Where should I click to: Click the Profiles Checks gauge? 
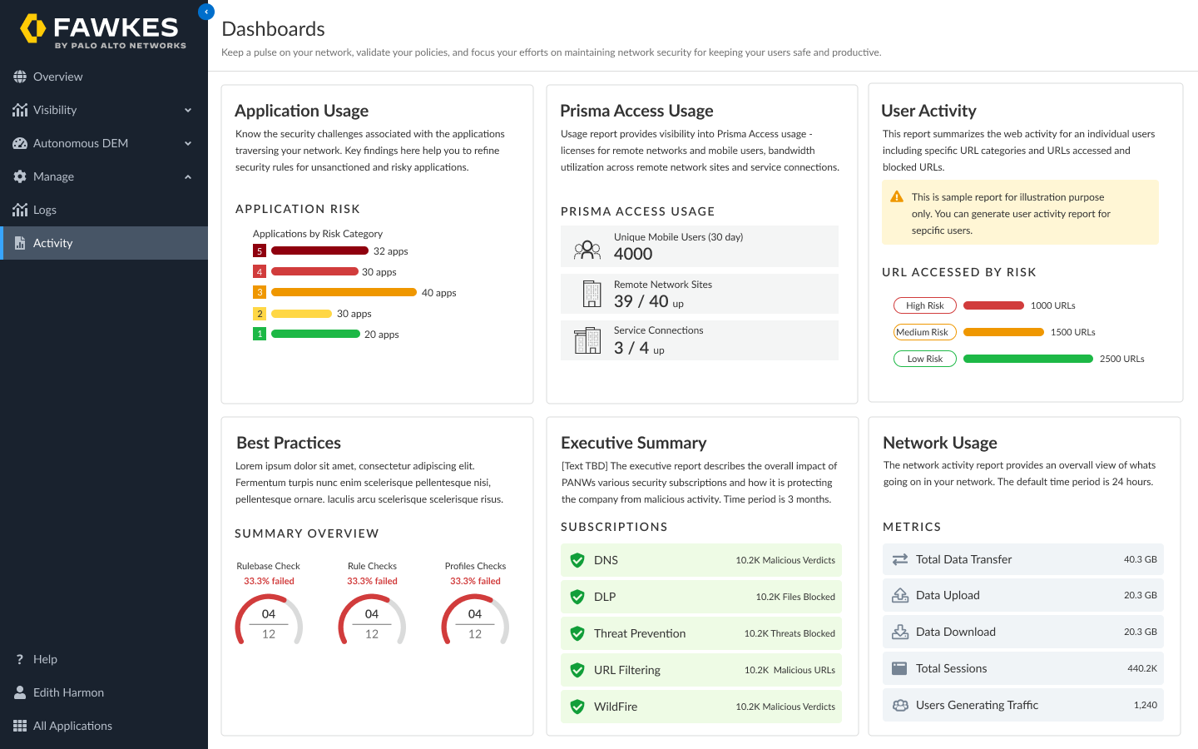[475, 620]
